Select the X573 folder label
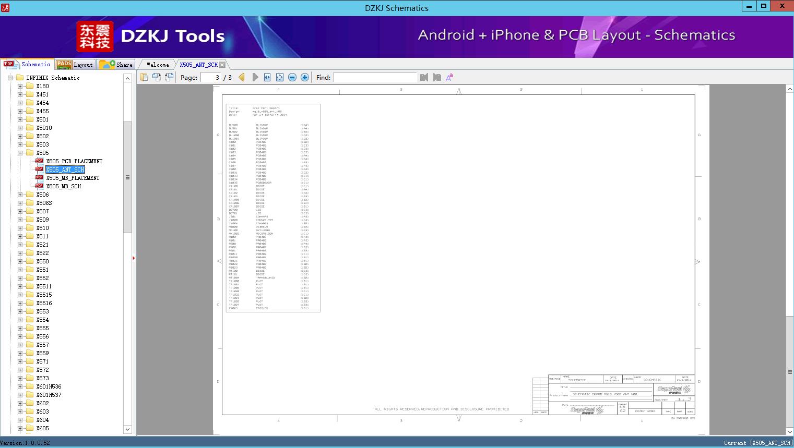This screenshot has height=448, width=794. [x=42, y=378]
